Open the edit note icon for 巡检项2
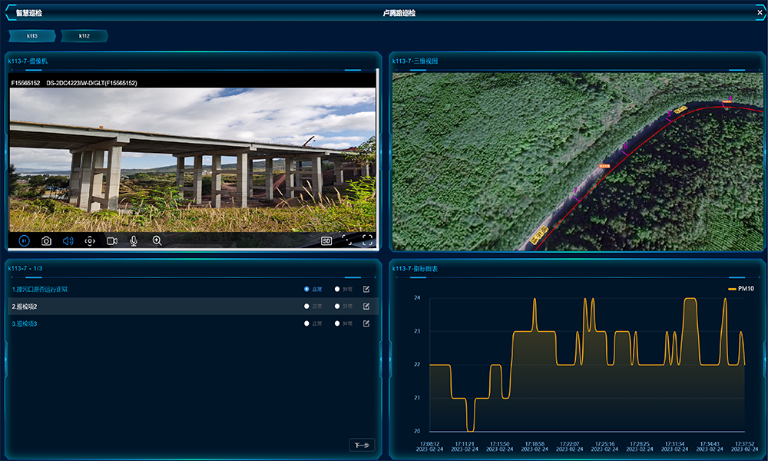Image resolution: width=768 pixels, height=461 pixels. click(366, 307)
